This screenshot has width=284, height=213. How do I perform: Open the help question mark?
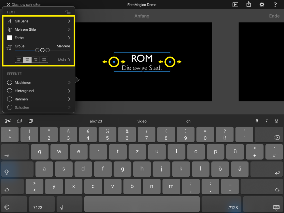pyautogui.click(x=275, y=5)
